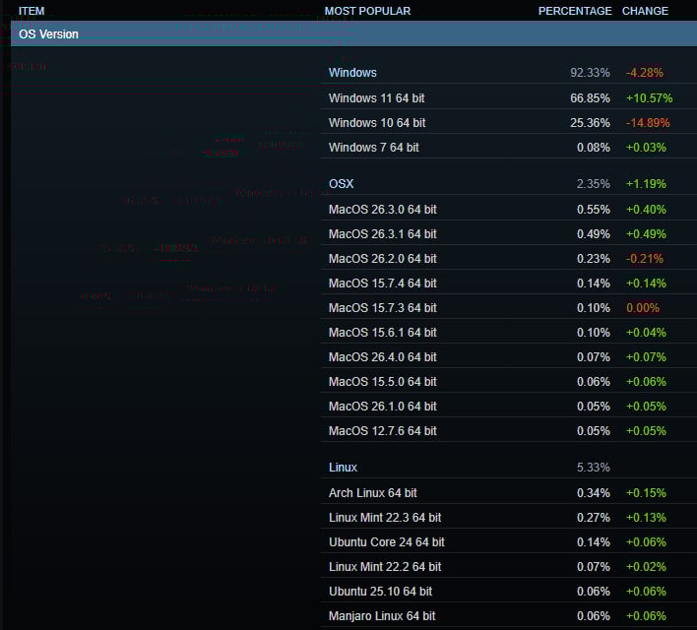Click the +10.57% change value
Screen dimensions: 697x630
click(649, 97)
